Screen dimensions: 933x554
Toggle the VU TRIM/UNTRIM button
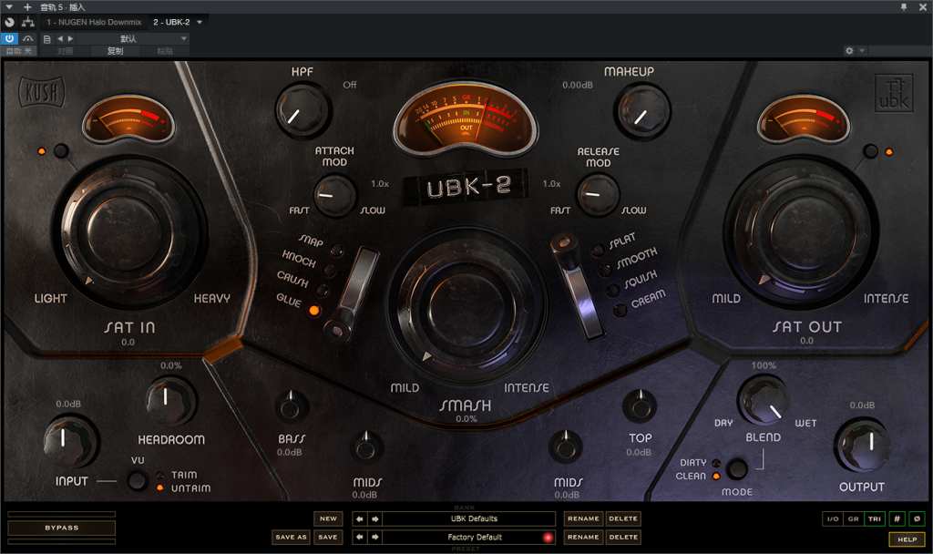(x=138, y=480)
